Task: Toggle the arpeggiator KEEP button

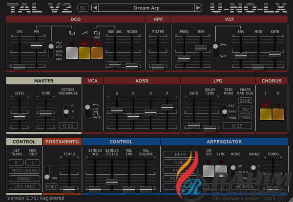Action: click(180, 154)
